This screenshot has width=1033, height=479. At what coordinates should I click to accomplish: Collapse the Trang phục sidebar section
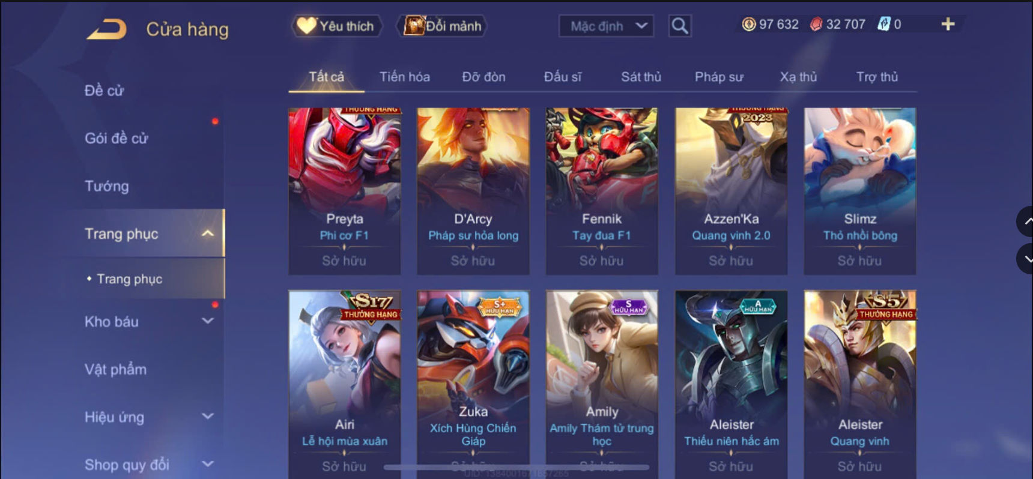[207, 233]
